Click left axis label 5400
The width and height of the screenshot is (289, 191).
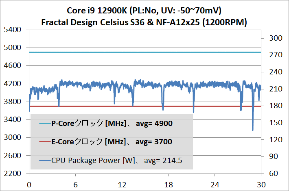coord(13,29)
